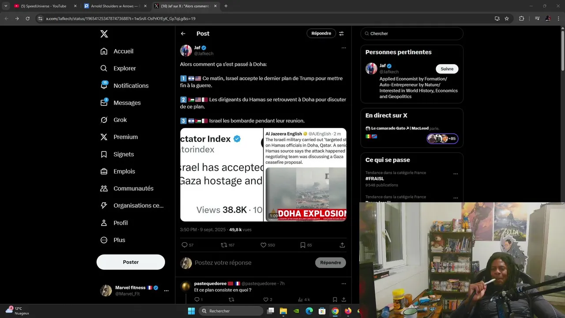Open Communautés in the sidebar
The image size is (565, 318).
(127, 189)
